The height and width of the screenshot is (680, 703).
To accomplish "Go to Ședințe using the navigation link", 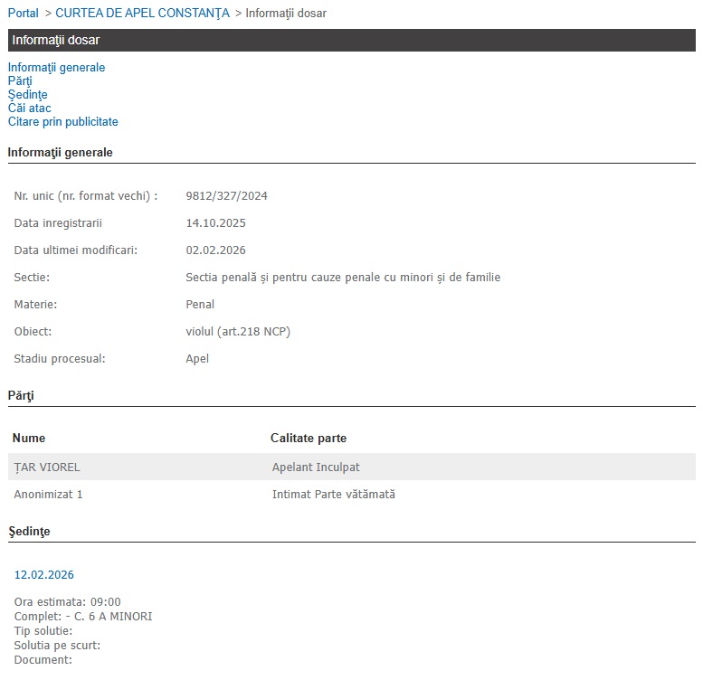I will click(27, 95).
